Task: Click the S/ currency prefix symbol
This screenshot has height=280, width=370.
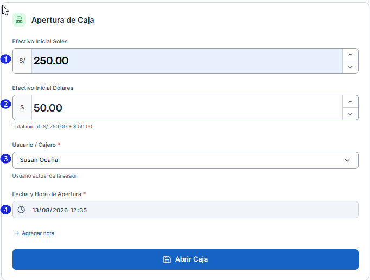Action: pos(22,61)
